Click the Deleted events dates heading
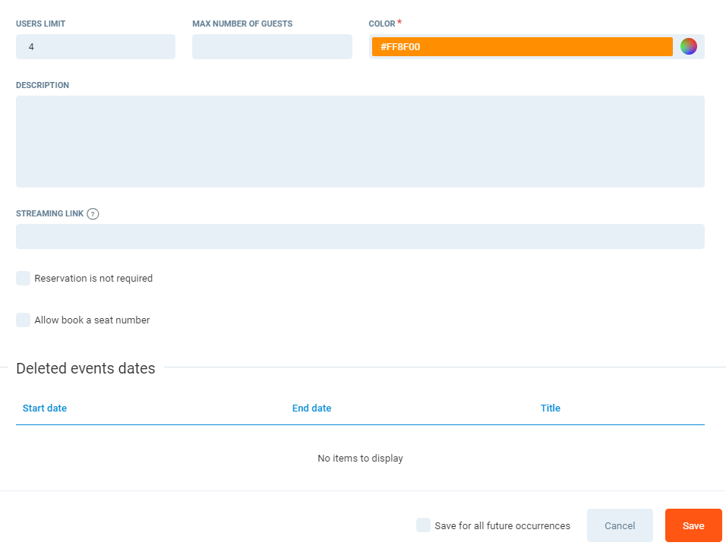 (x=86, y=369)
